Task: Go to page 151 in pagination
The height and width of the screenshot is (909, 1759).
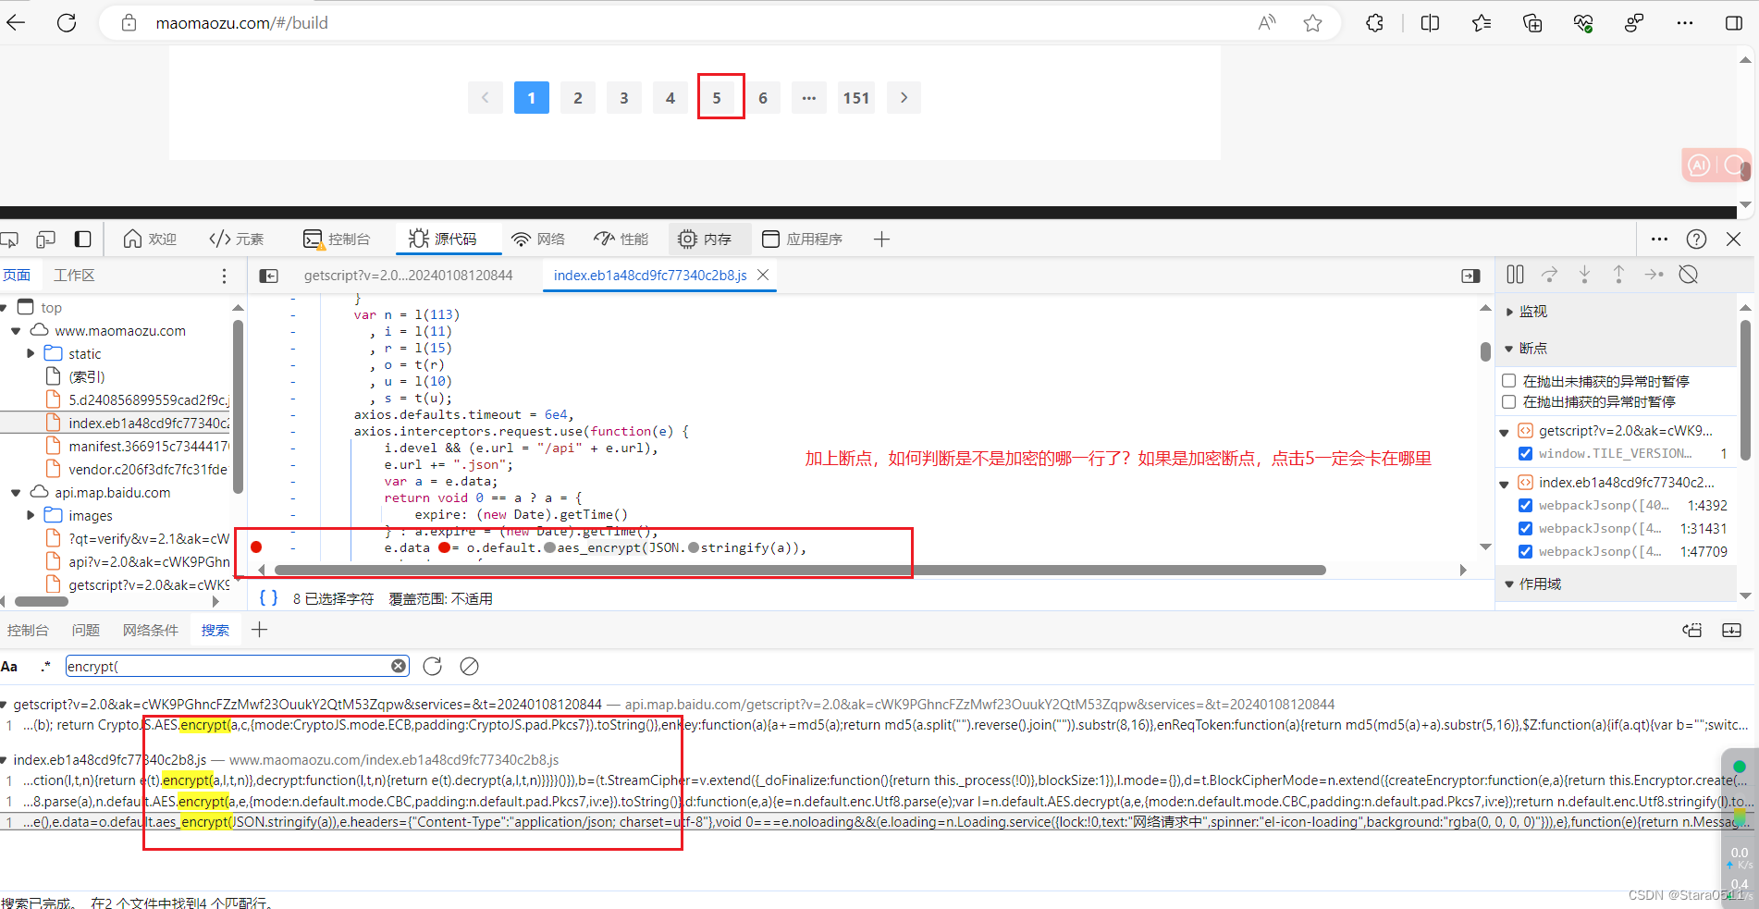Action: 856,98
